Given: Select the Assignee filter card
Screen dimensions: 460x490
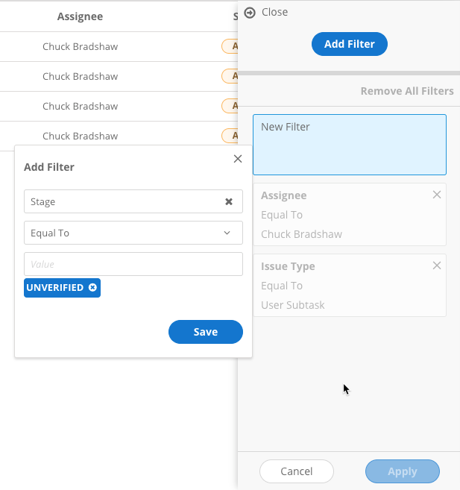Looking at the screenshot, I should tap(343, 215).
